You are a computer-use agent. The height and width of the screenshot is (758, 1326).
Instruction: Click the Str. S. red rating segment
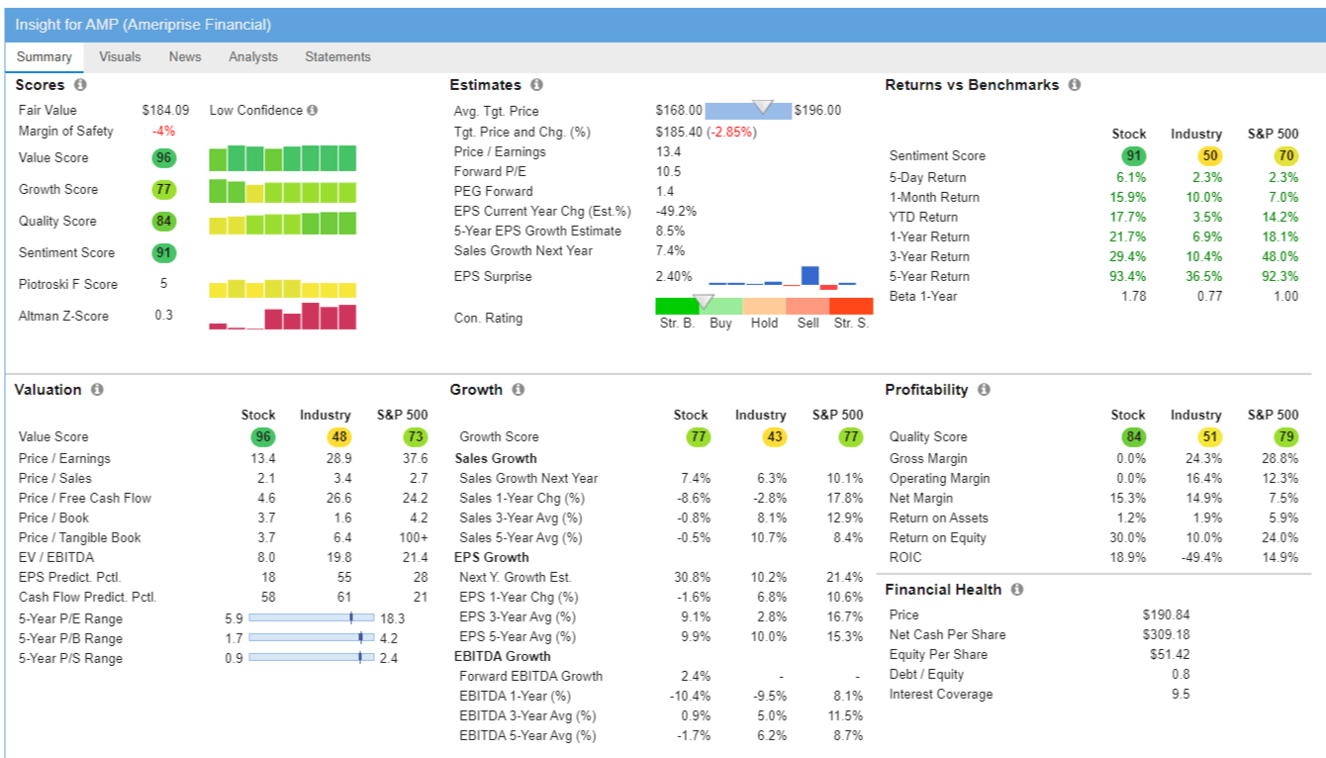point(851,307)
